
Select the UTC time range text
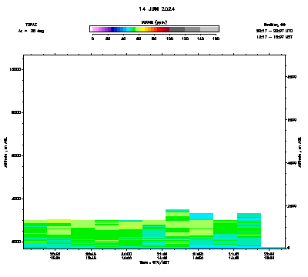(274, 31)
